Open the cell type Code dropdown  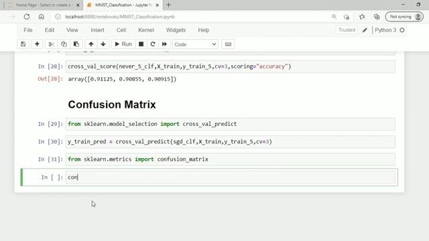[x=195, y=44]
